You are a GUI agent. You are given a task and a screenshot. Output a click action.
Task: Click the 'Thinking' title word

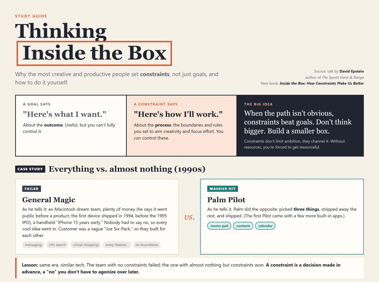point(61,31)
